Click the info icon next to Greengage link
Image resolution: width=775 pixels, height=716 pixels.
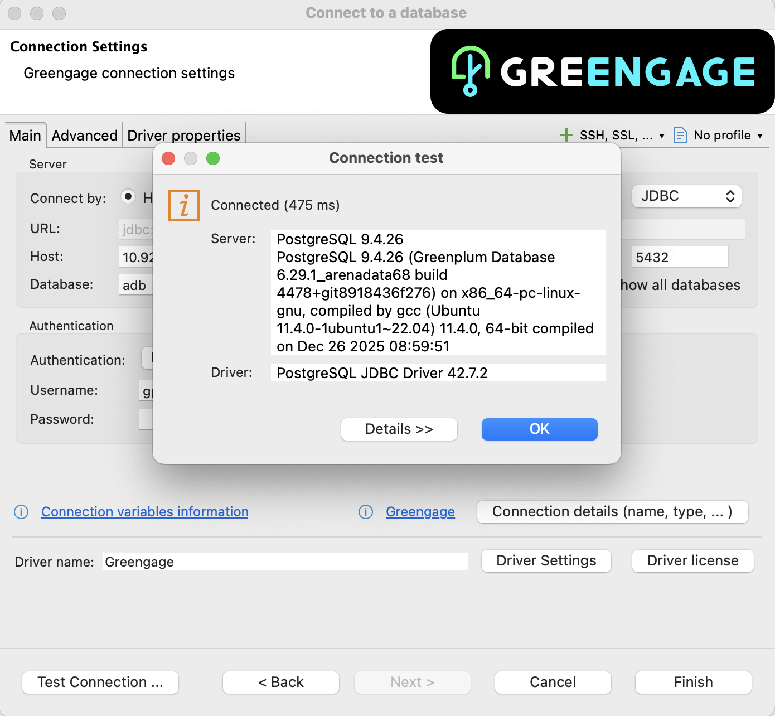[x=366, y=512]
